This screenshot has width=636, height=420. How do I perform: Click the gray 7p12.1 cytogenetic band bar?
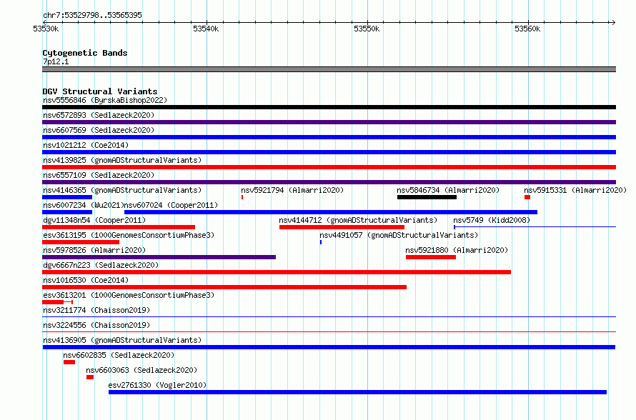point(329,69)
